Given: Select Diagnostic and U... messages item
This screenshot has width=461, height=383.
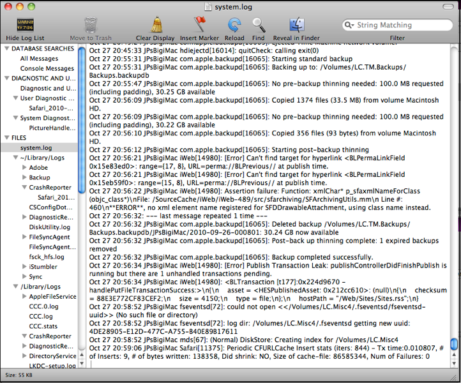Looking at the screenshot, I should [x=48, y=88].
